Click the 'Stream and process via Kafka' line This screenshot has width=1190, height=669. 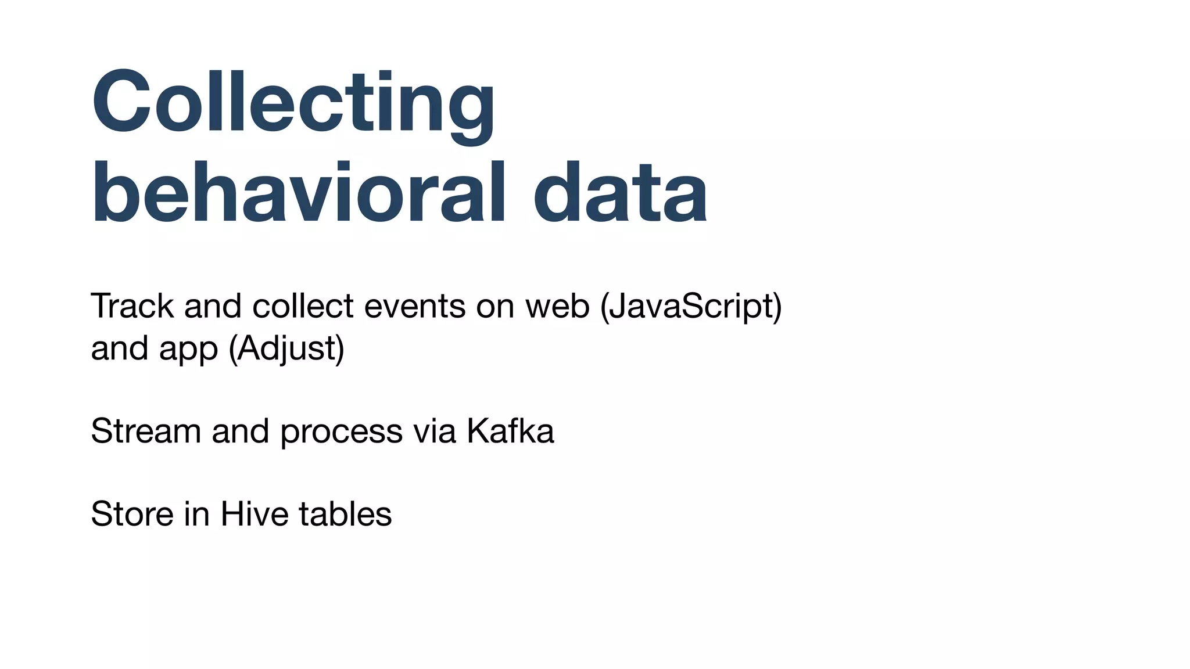[x=322, y=431]
